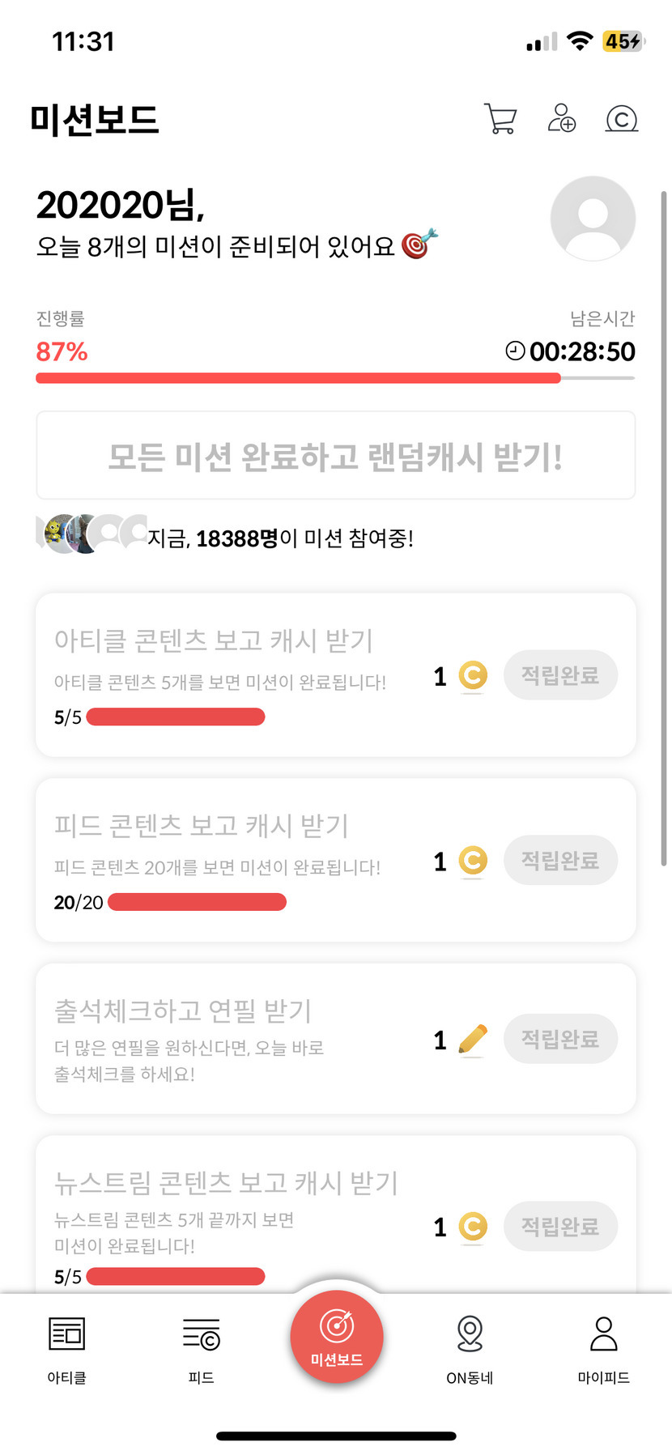Tap 적립완료 on the article mission
The height and width of the screenshot is (1455, 672).
coord(560,674)
